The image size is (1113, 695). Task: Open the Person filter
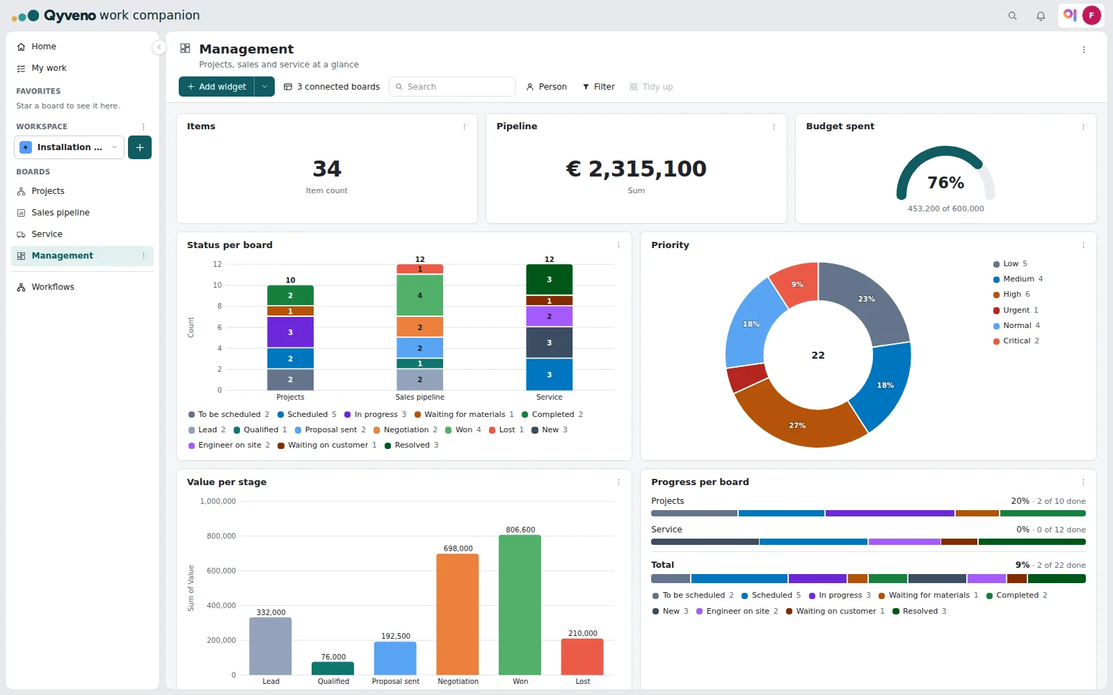point(546,87)
